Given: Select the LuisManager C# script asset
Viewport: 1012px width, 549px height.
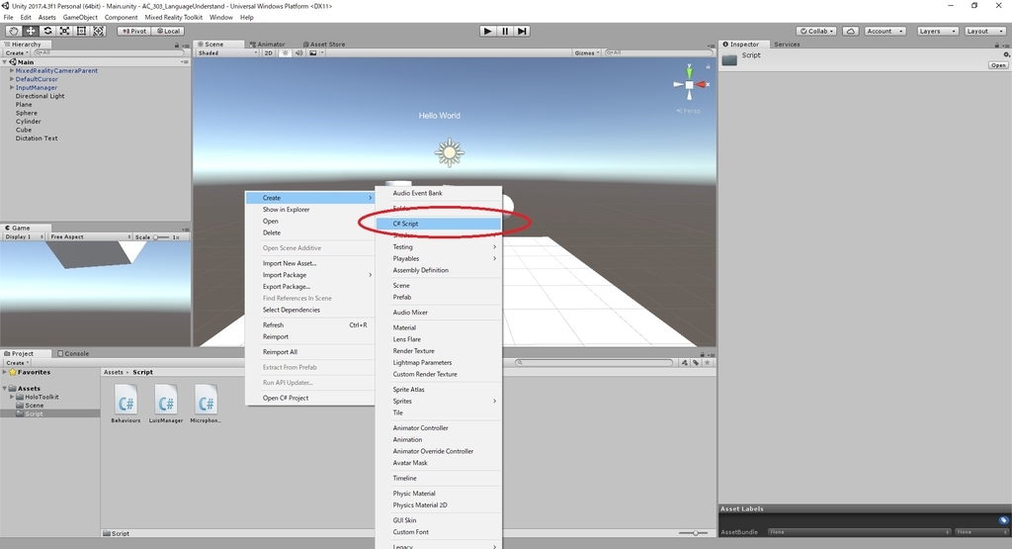Looking at the screenshot, I should (x=166, y=404).
